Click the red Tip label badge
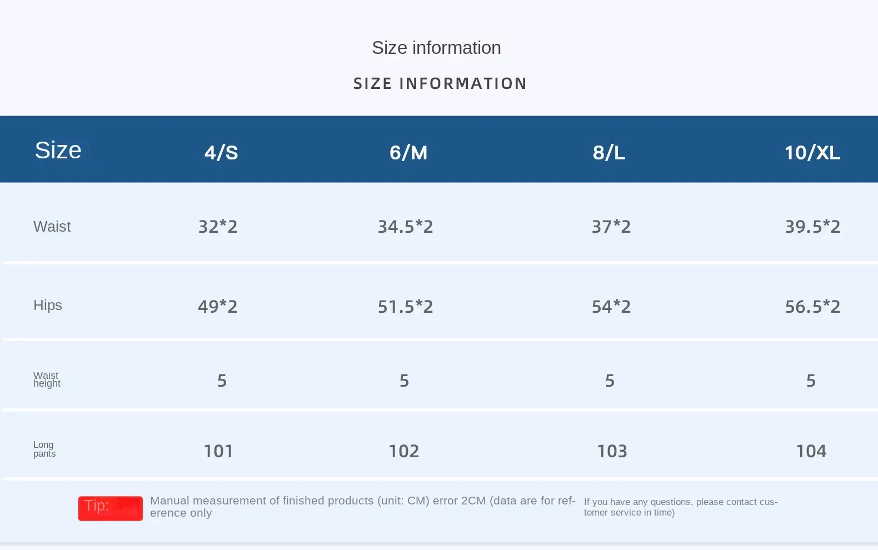The image size is (878, 550). click(x=110, y=508)
